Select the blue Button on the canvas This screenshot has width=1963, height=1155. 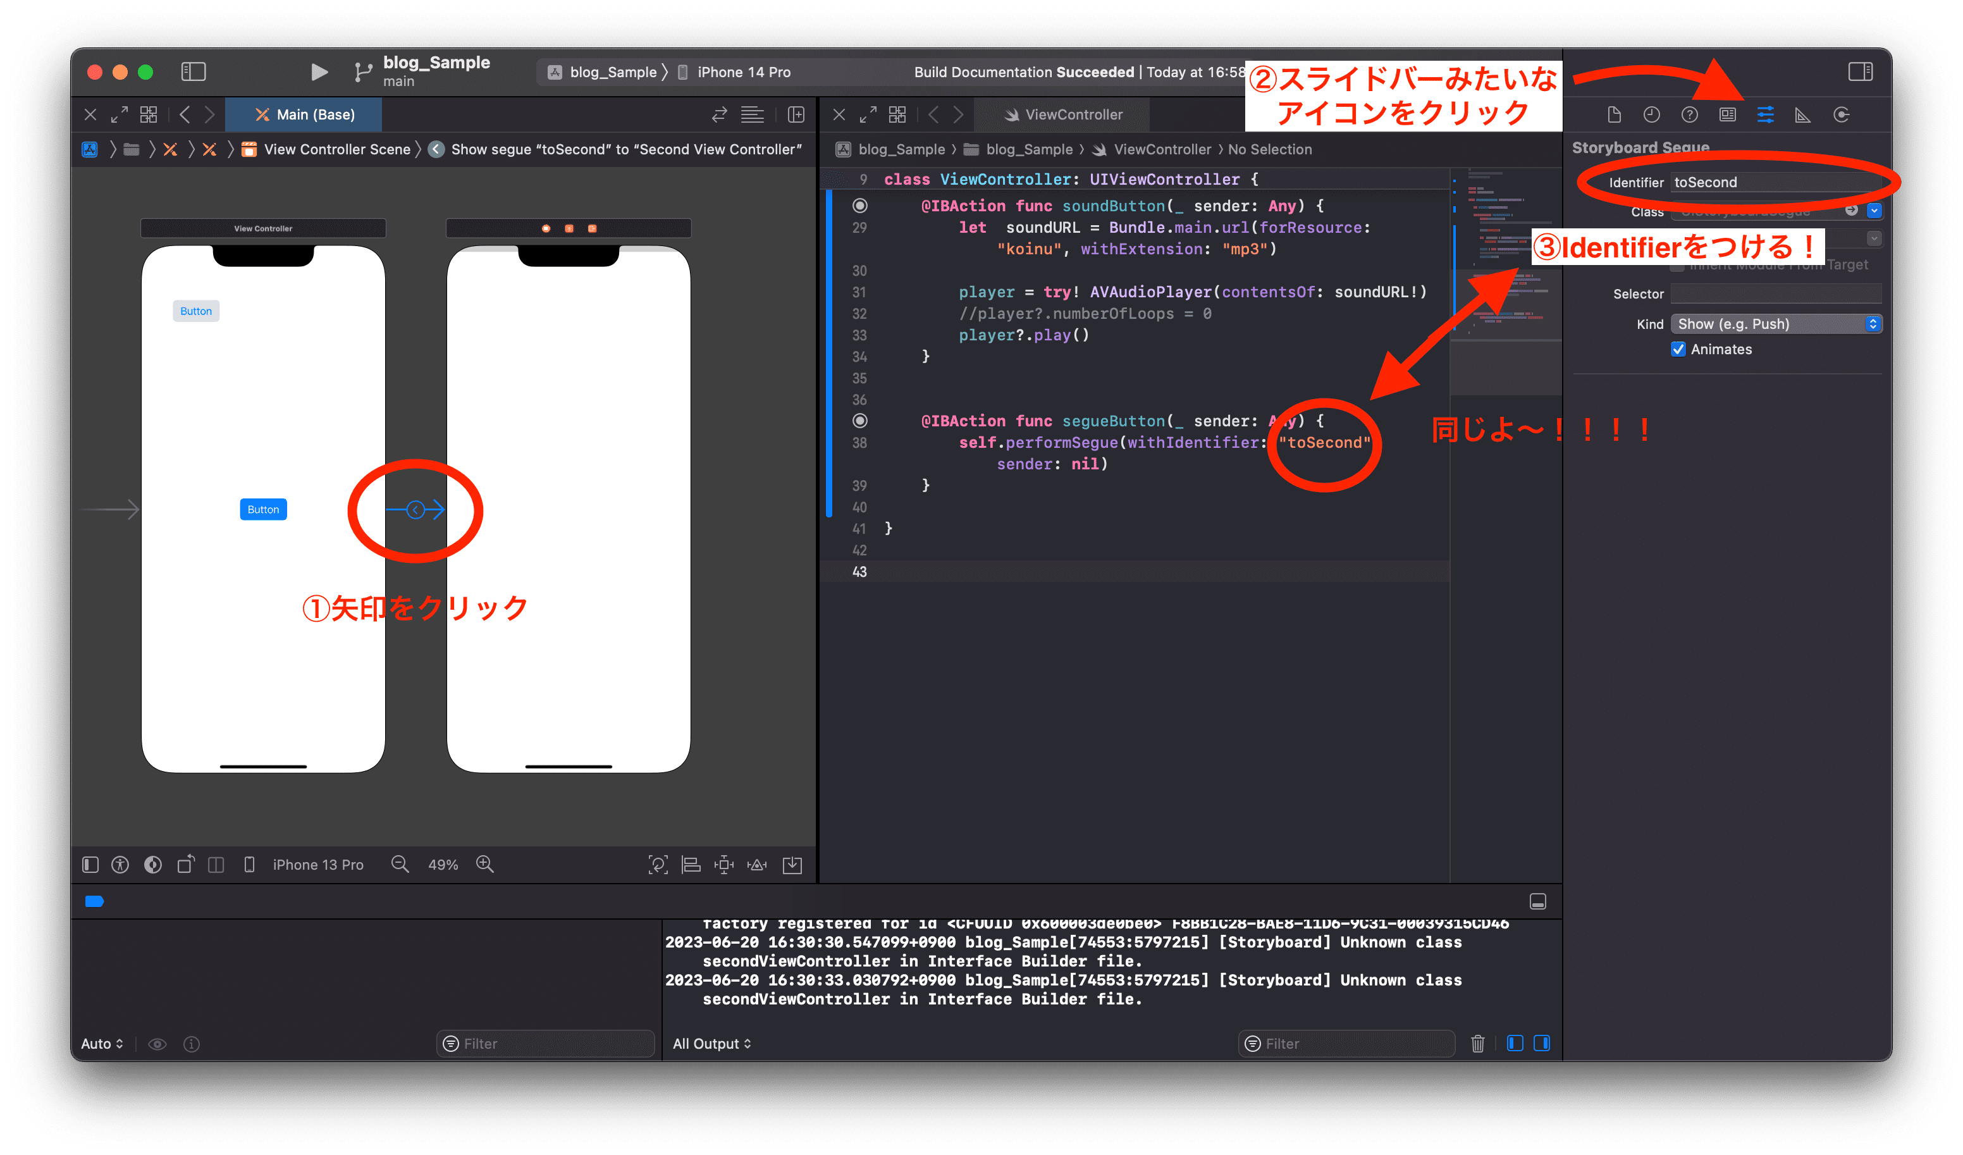(x=263, y=509)
